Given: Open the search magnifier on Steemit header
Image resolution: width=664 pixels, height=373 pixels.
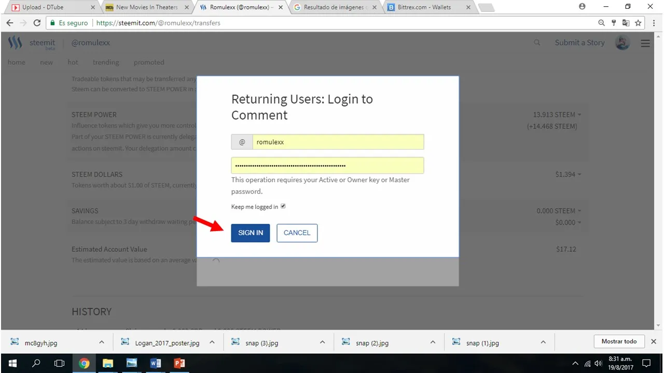Looking at the screenshot, I should (x=537, y=42).
